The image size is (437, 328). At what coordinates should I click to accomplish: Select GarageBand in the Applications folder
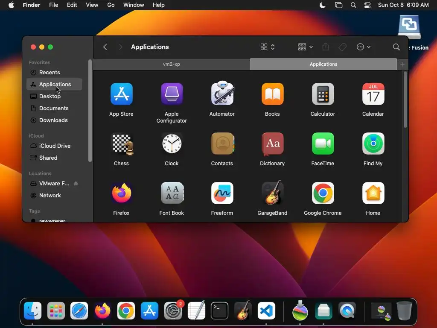point(272,193)
